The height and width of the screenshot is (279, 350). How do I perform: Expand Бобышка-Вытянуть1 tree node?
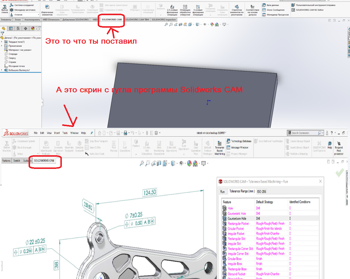coord(2,70)
